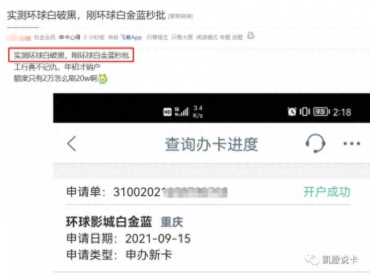The width and height of the screenshot is (370, 276).
Task: Click the 专题 link
Action: tap(225, 37)
